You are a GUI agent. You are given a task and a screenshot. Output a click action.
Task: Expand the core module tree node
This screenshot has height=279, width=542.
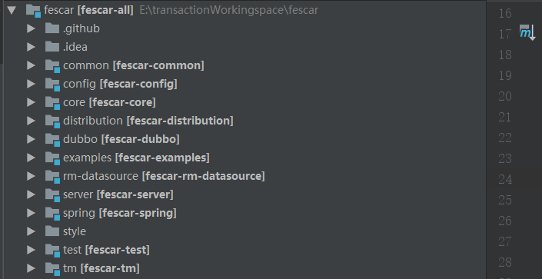click(31, 102)
